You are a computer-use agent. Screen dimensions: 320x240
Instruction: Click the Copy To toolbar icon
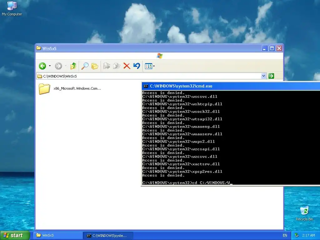click(x=117, y=66)
